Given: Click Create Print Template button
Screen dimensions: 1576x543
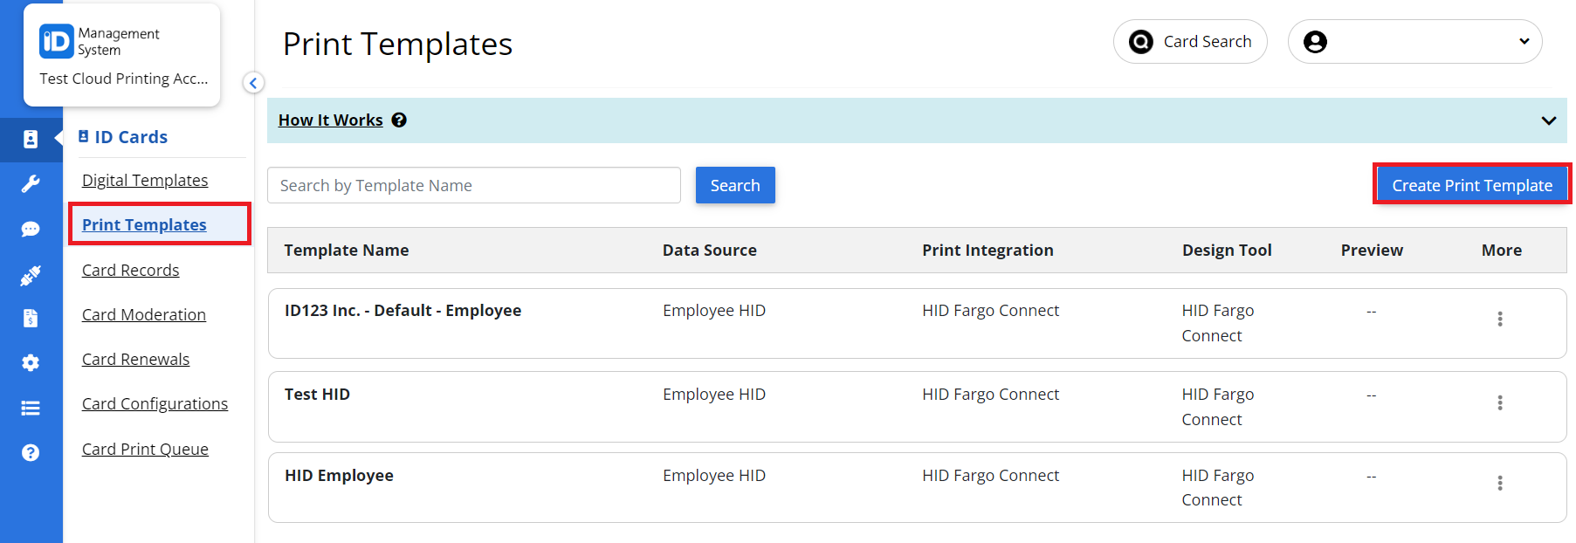Looking at the screenshot, I should tap(1472, 185).
